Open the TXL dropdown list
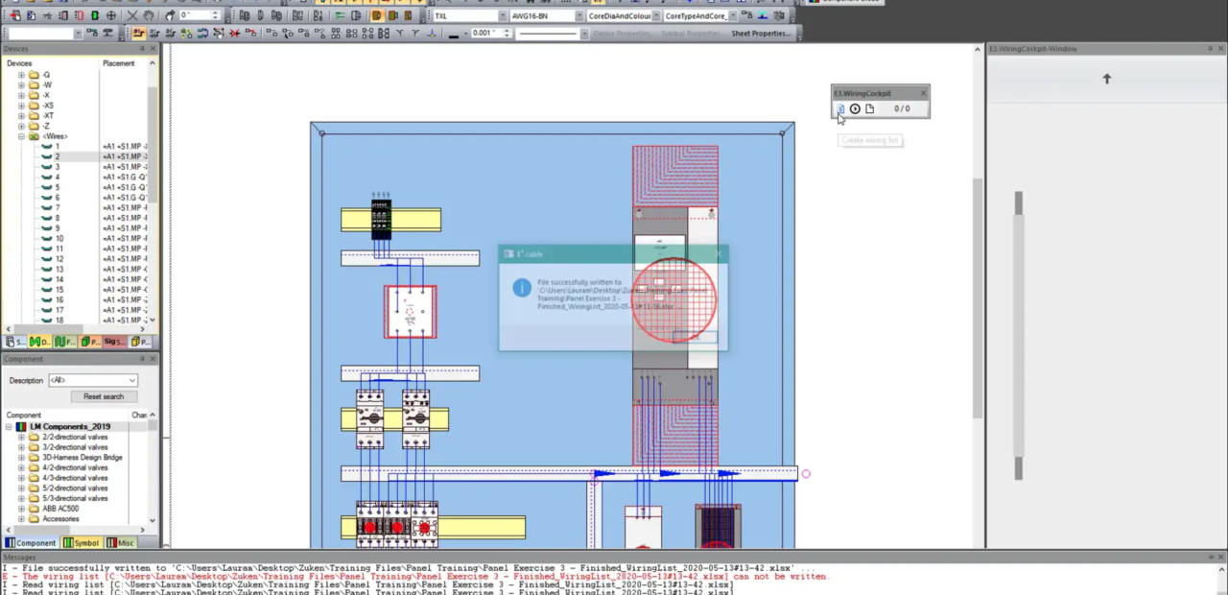 click(x=502, y=16)
